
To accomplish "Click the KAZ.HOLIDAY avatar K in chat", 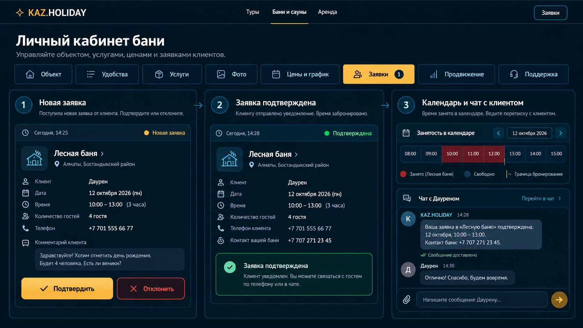I will click(408, 219).
